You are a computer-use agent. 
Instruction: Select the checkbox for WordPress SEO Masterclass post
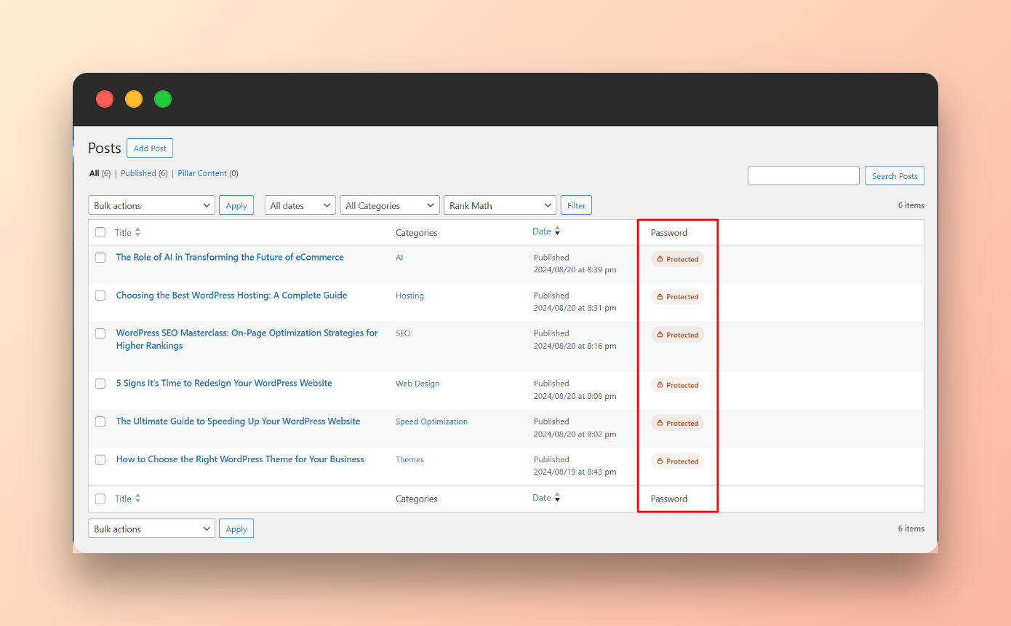pyautogui.click(x=100, y=333)
